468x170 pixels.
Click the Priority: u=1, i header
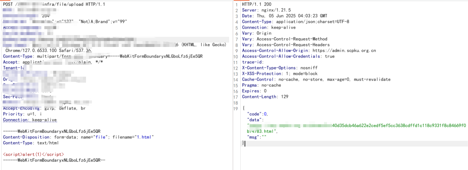coord(22,114)
